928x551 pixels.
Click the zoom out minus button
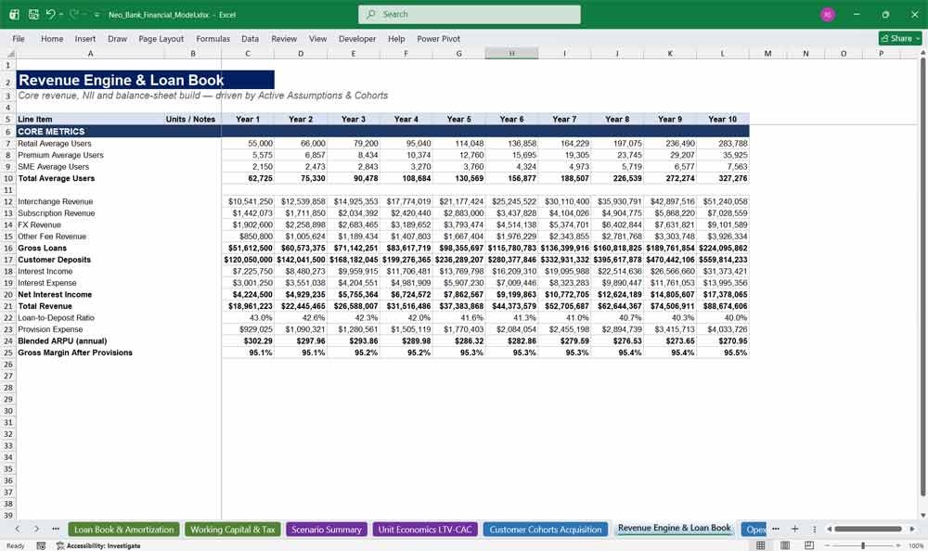828,545
